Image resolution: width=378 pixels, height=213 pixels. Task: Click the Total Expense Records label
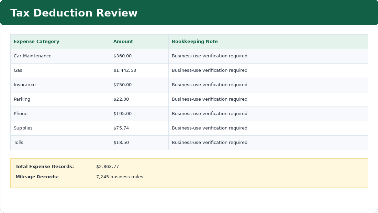point(45,167)
